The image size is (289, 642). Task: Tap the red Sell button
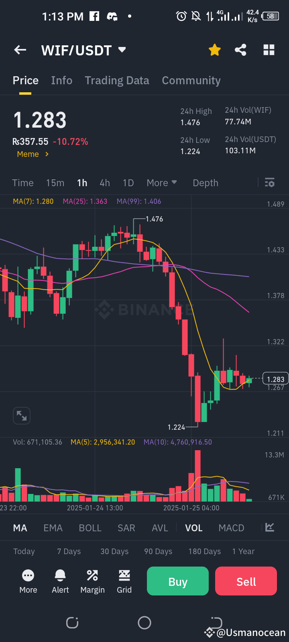(246, 581)
